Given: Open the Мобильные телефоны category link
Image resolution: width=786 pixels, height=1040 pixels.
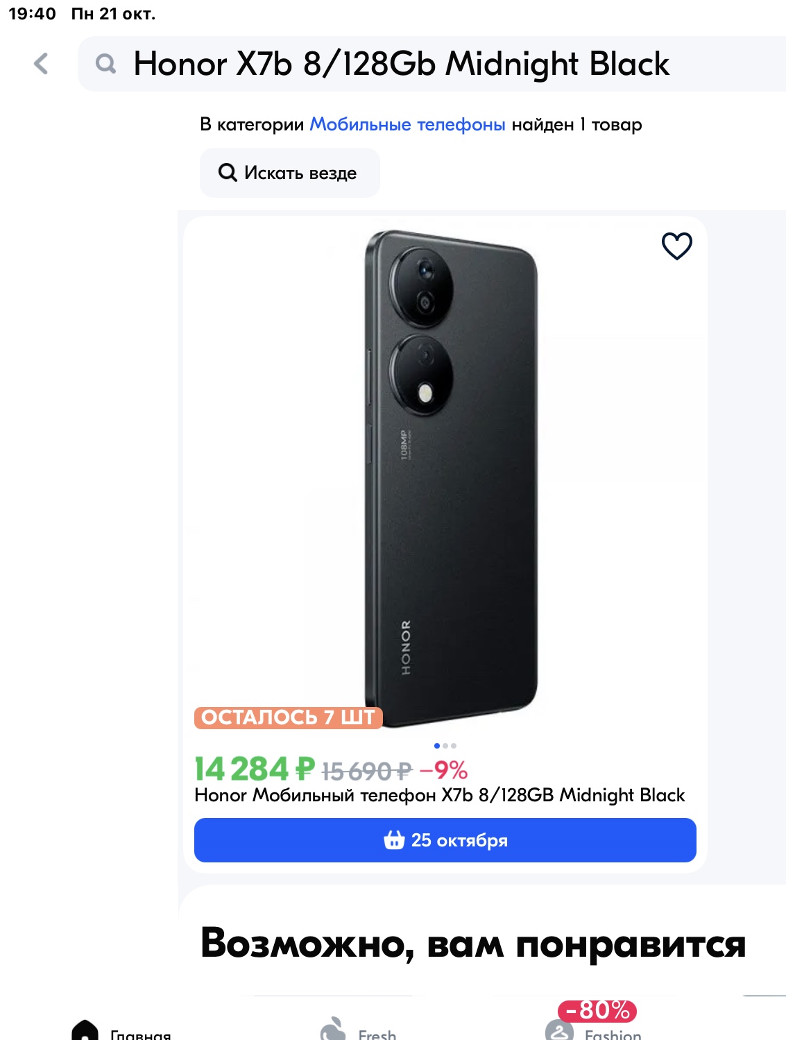Looking at the screenshot, I should [407, 125].
